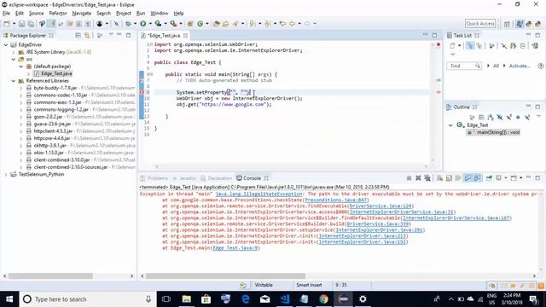Collapse the src folder node
This screenshot has width=546, height=307.
[14, 60]
